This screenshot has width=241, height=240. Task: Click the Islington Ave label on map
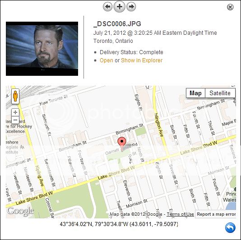pyautogui.click(x=159, y=125)
